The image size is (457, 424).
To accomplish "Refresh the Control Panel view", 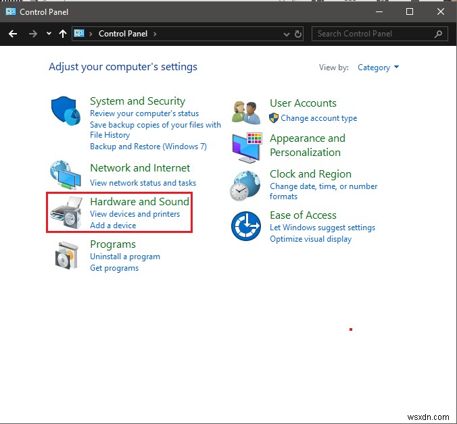I will click(298, 34).
